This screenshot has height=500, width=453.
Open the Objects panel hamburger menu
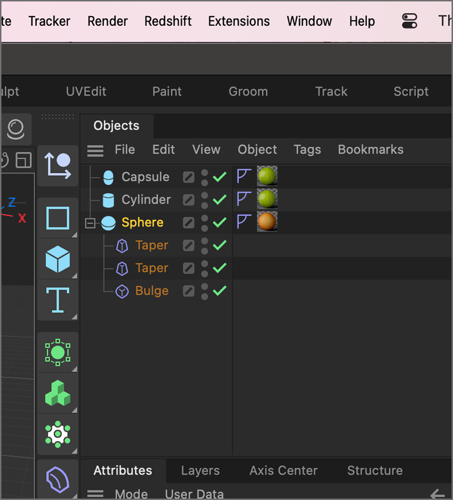click(x=95, y=150)
